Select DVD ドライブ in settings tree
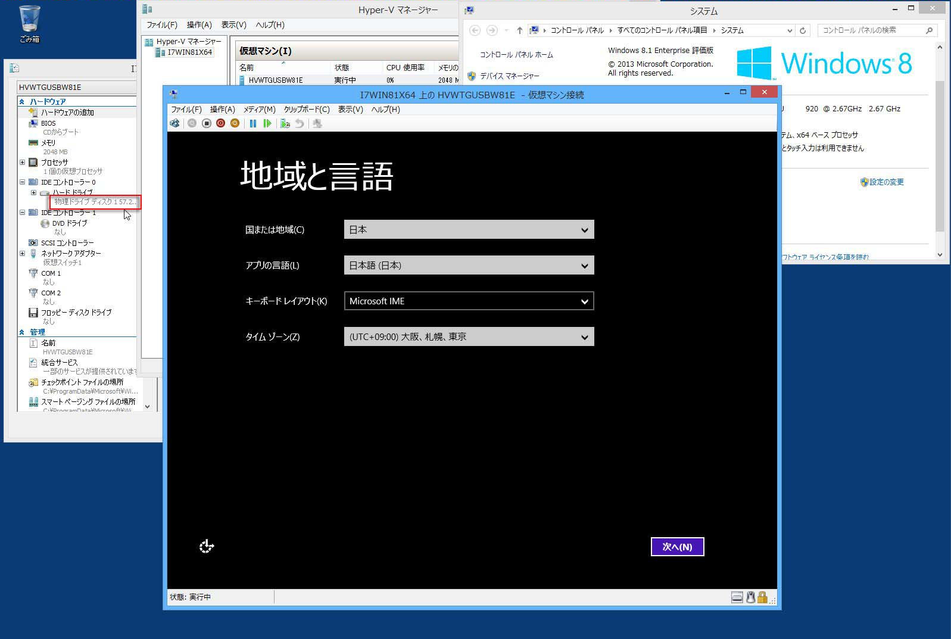This screenshot has width=951, height=639. pos(70,223)
